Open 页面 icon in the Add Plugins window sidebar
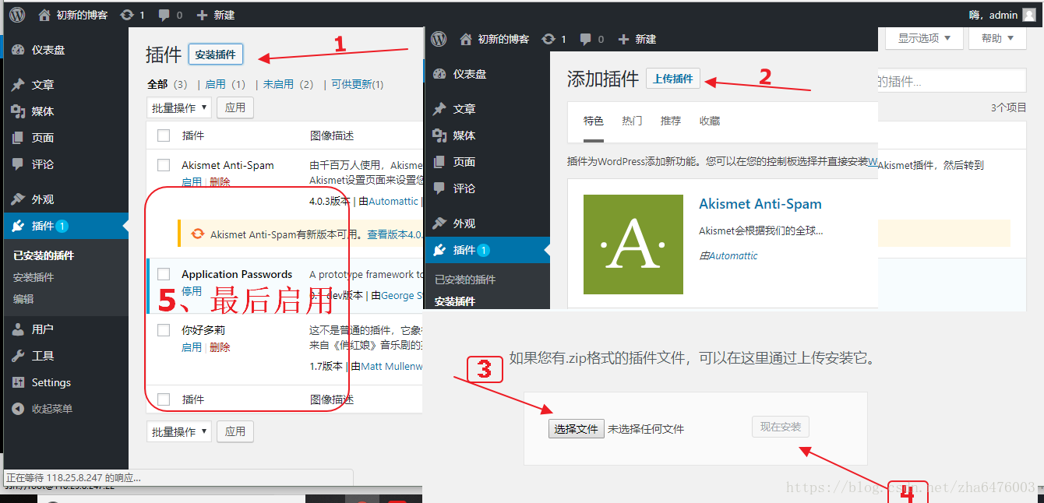 439,162
